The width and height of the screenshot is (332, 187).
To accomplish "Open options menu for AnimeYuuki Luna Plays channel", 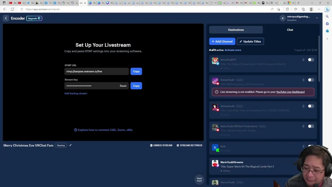I will click(303, 106).
